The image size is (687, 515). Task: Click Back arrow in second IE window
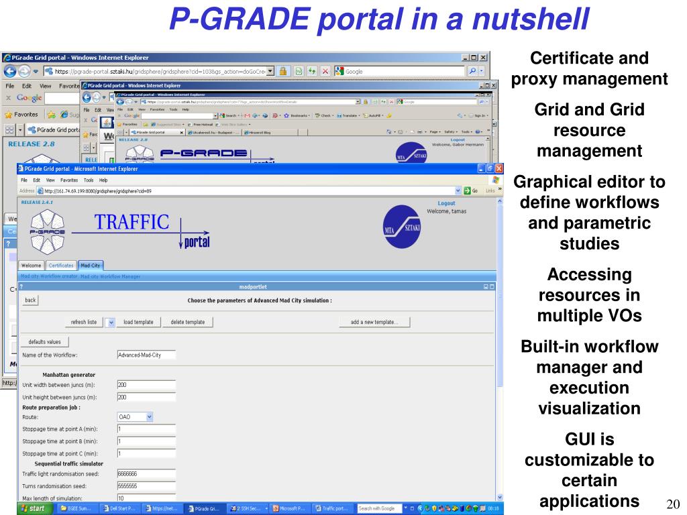87,98
